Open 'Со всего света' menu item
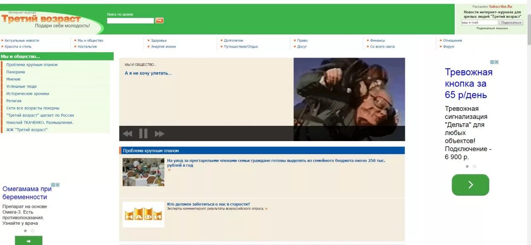The width and height of the screenshot is (531, 245). [382, 47]
